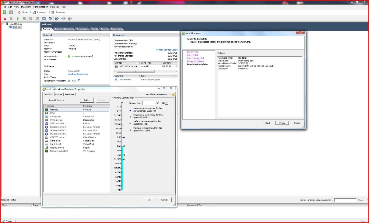Screen dimensions: 369x223
Task: Select the CD/DVD drive 1 icon
Action: [x=47, y=137]
